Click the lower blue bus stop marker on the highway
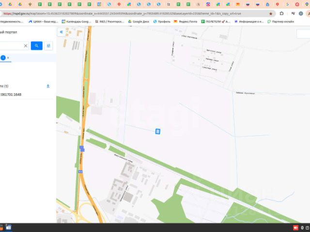310x232 pixels. coord(80,172)
